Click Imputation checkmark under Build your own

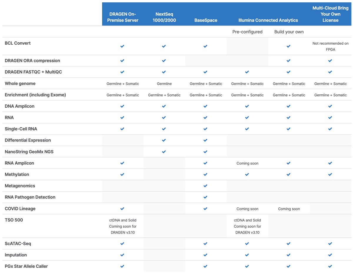(x=289, y=255)
